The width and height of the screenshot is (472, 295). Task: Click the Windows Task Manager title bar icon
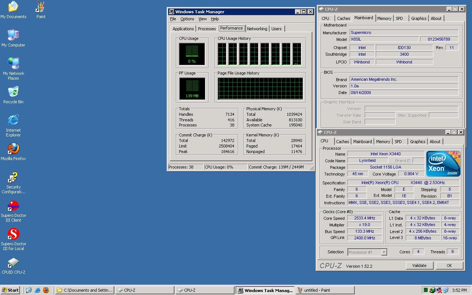tap(171, 12)
